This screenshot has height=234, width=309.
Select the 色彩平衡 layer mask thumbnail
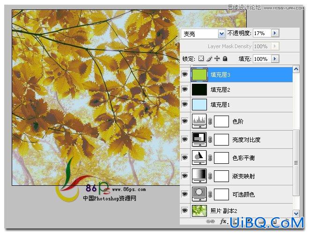221,158
